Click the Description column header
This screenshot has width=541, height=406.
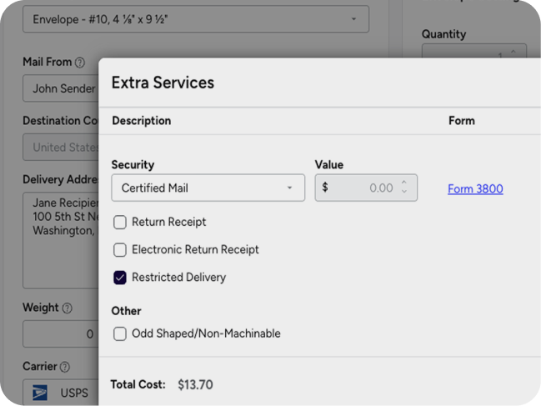coord(142,121)
